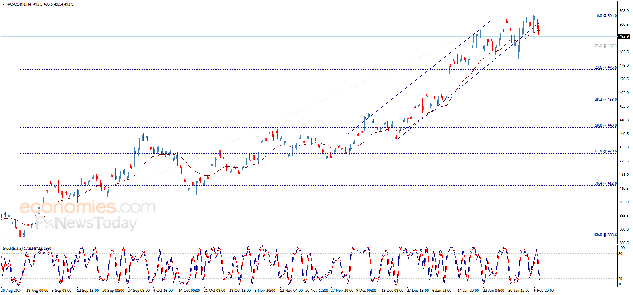Image resolution: width=633 pixels, height=295 pixels.
Task: Click the 9 Dec 00:00 time axis label
Action: tap(366, 291)
